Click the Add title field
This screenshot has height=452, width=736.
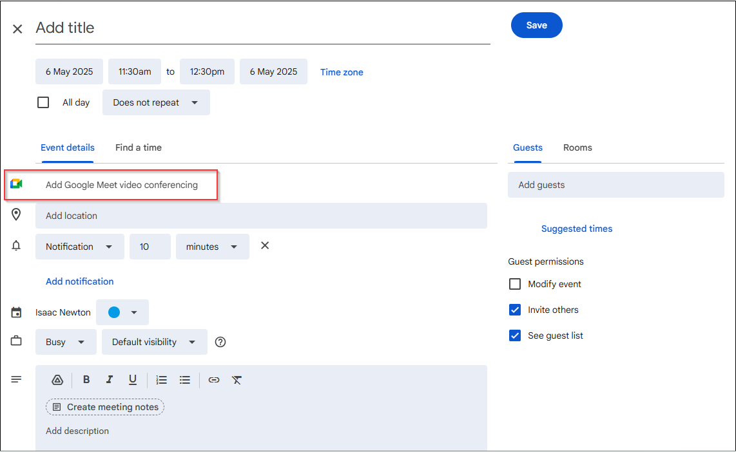pos(263,28)
